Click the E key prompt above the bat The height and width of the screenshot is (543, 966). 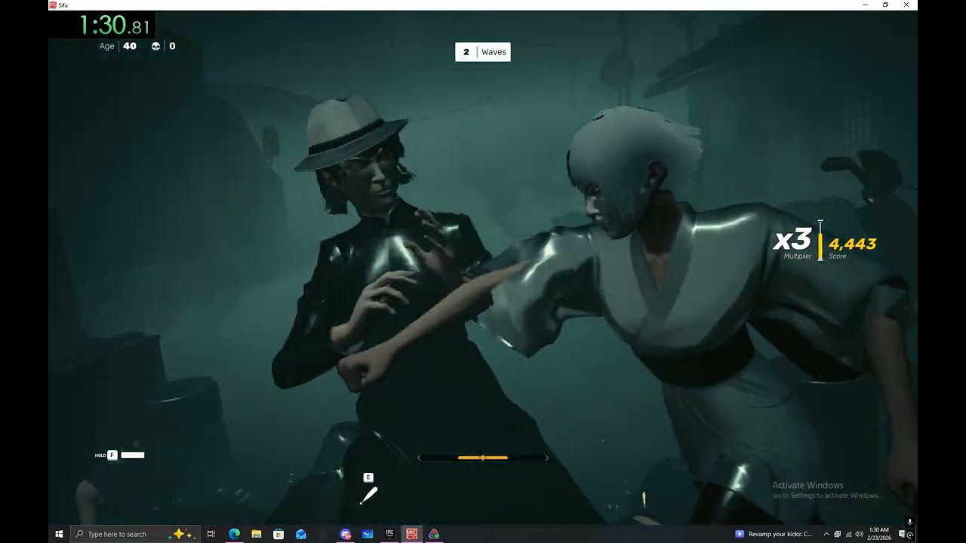[368, 477]
